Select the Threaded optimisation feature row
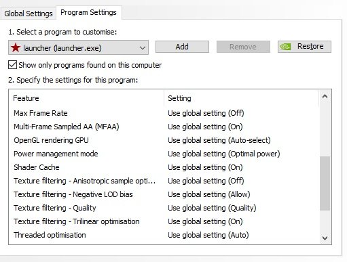The image size is (347, 262). (x=164, y=235)
